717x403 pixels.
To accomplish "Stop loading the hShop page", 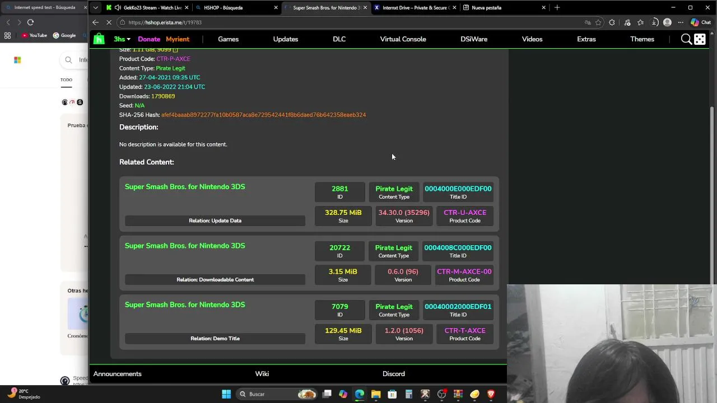I will (x=109, y=22).
